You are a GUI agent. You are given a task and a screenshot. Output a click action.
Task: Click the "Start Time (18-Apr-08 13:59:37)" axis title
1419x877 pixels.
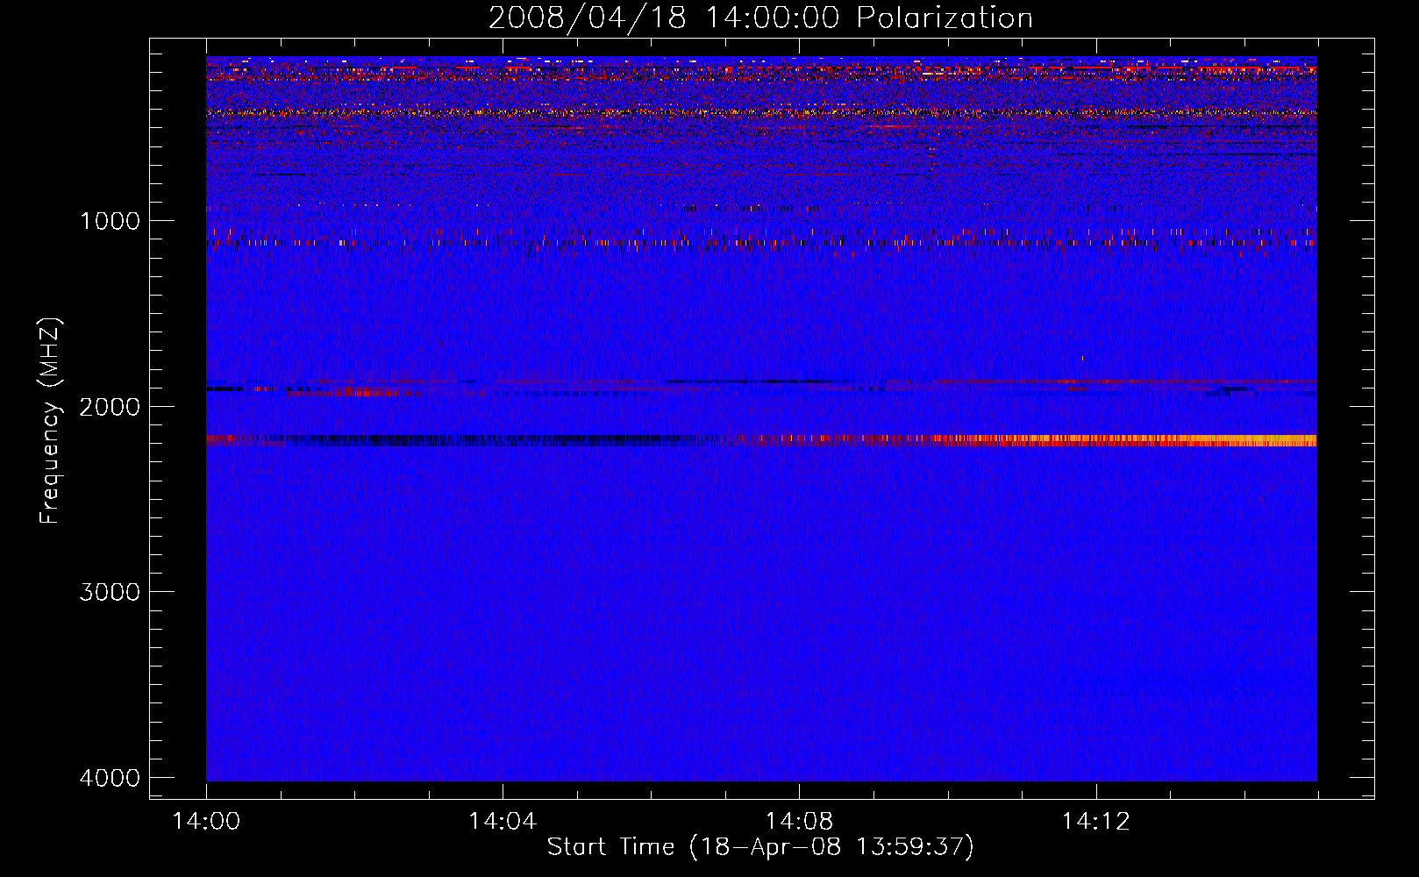click(x=760, y=847)
